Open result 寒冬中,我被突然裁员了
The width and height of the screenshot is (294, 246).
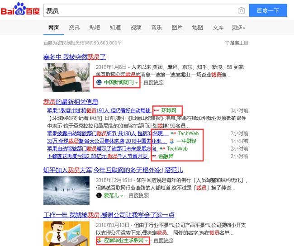point(75,57)
